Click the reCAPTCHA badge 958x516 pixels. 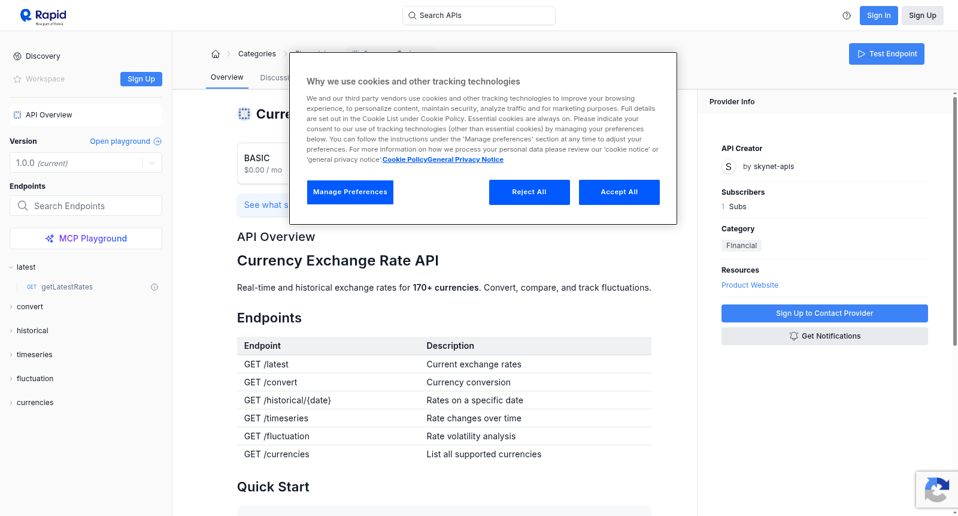click(x=936, y=490)
